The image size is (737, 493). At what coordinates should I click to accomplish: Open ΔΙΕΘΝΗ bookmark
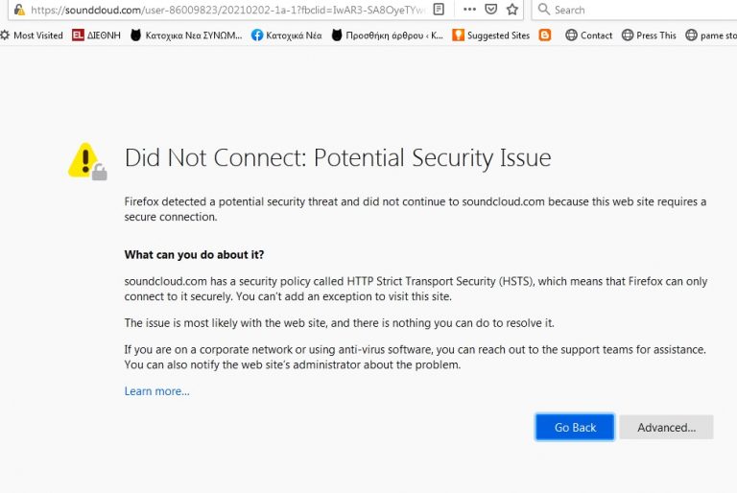click(96, 35)
